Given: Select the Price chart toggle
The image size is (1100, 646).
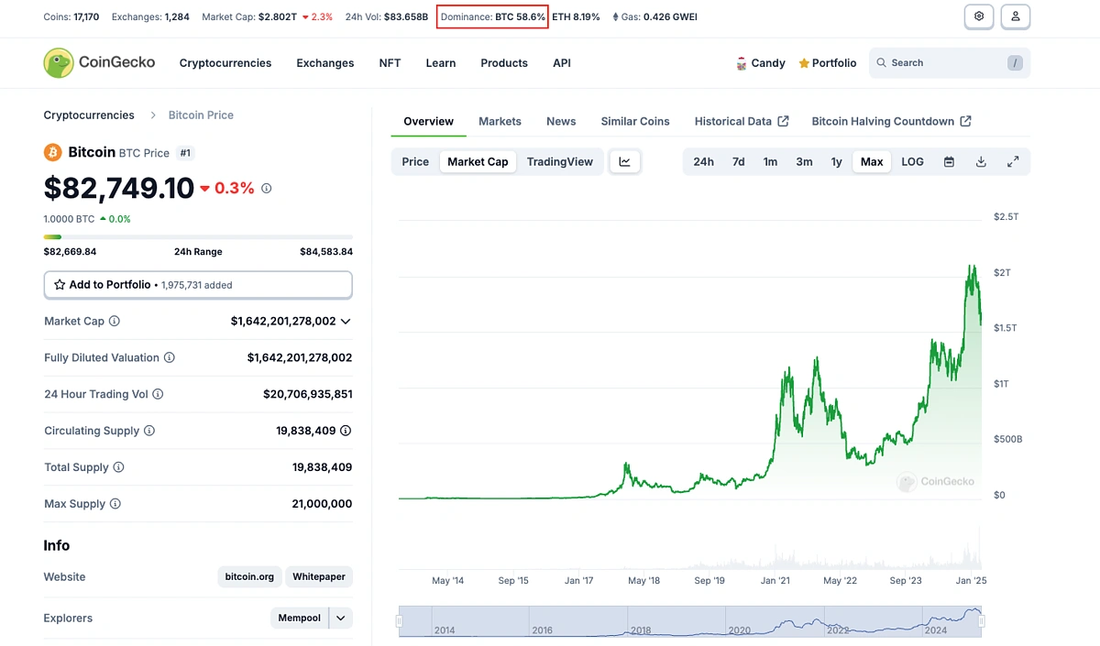Looking at the screenshot, I should [415, 161].
